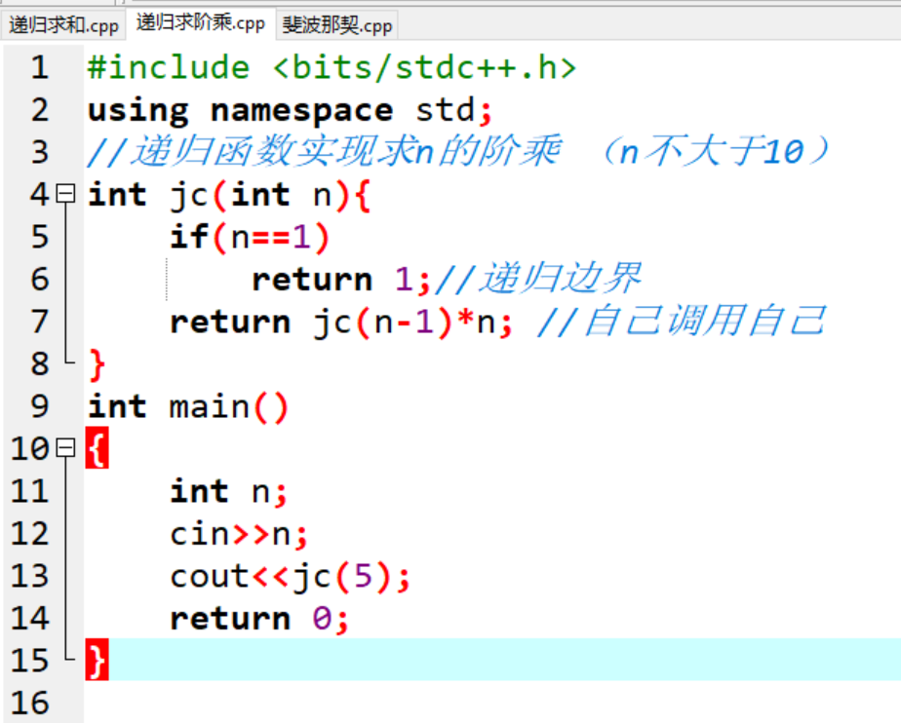The image size is (901, 723).
Task: Click line number 7 in the gutter
Action: 38,322
